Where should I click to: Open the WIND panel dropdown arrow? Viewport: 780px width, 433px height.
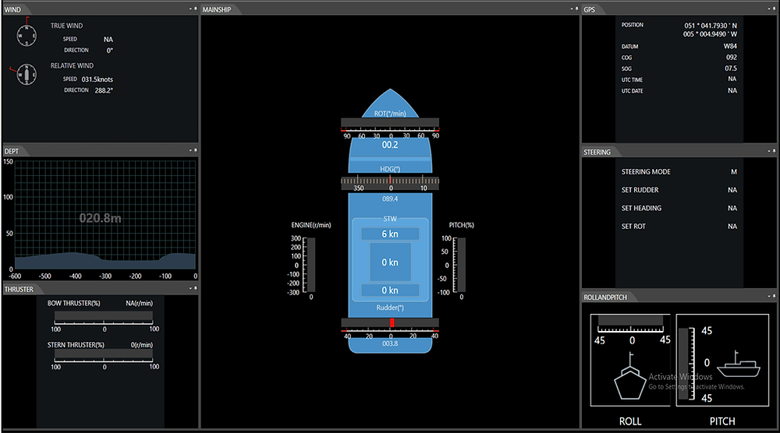190,9
